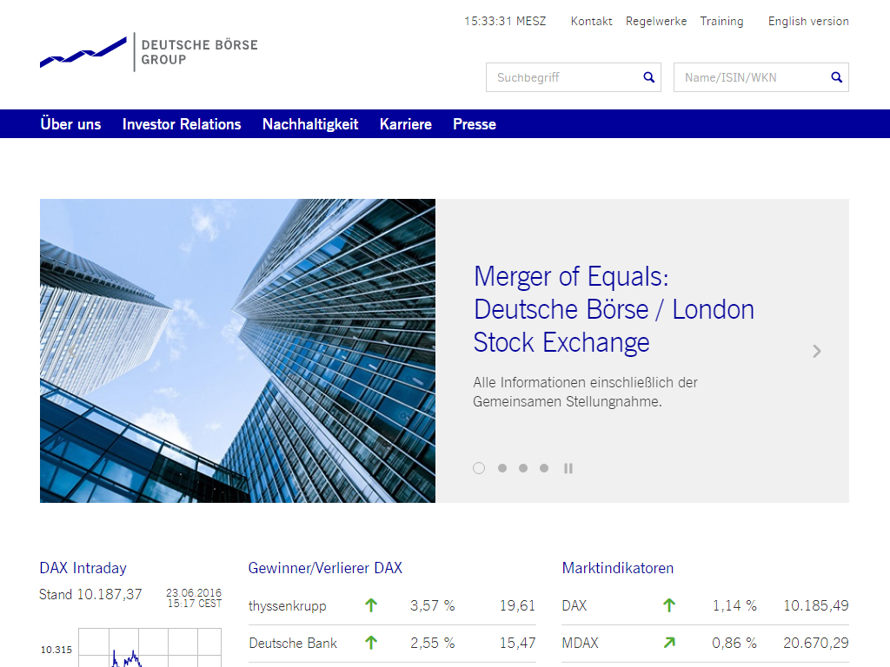
Task: Click MDAX in Marktindikatoren list
Action: coord(580,643)
